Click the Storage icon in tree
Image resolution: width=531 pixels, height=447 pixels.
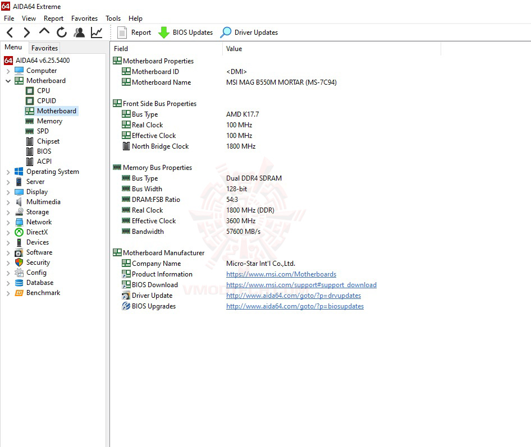pyautogui.click(x=19, y=212)
